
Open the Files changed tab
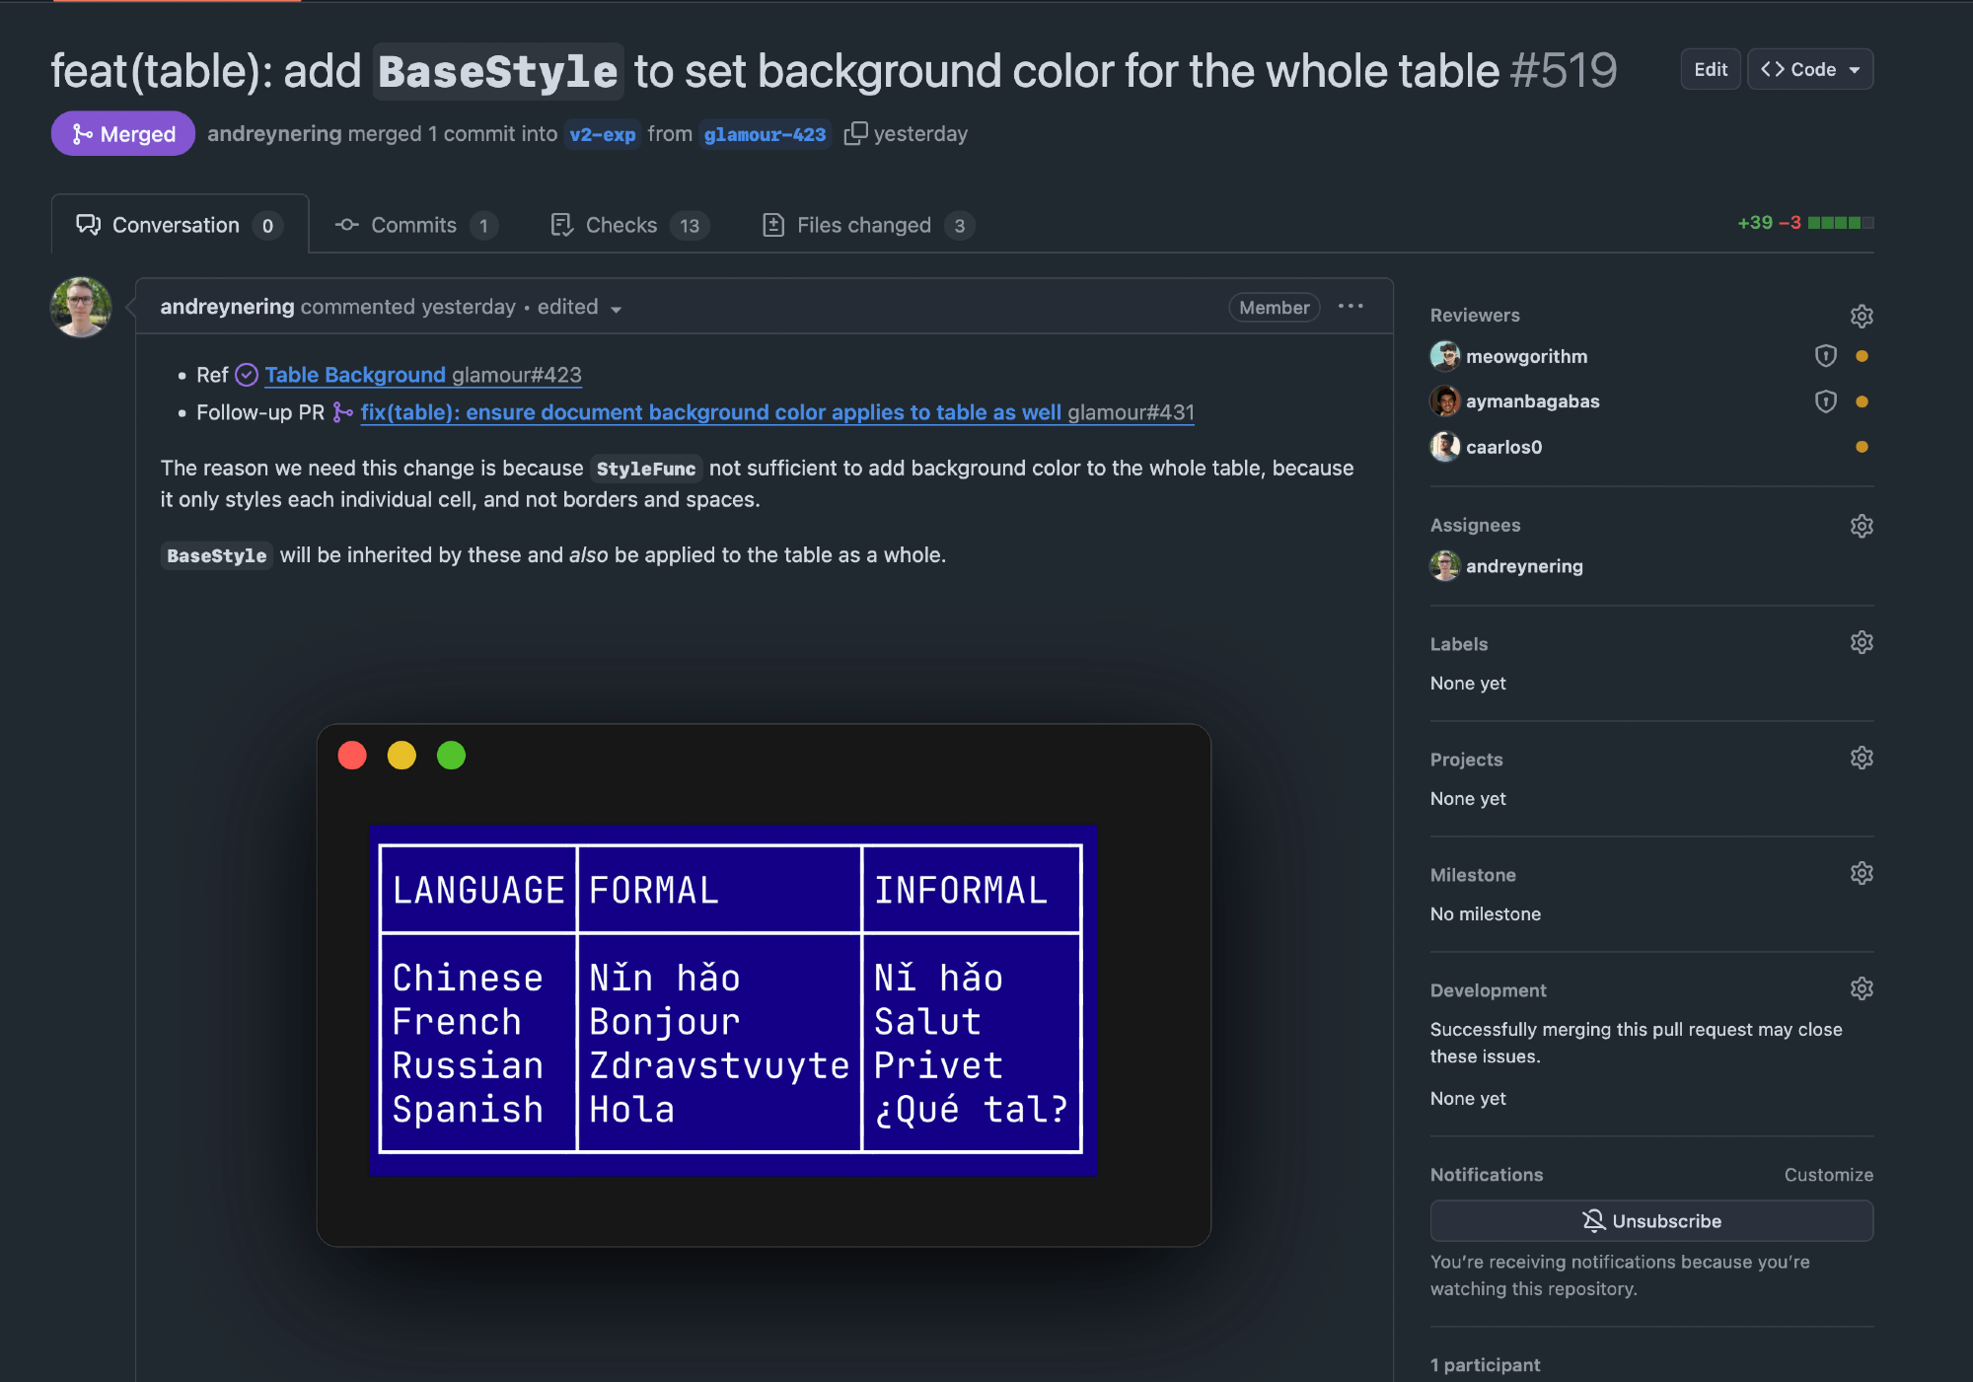[866, 225]
